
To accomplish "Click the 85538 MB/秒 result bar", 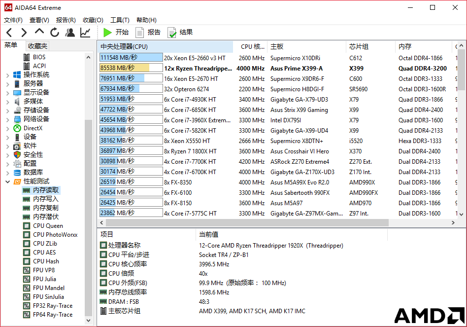I will [131, 68].
